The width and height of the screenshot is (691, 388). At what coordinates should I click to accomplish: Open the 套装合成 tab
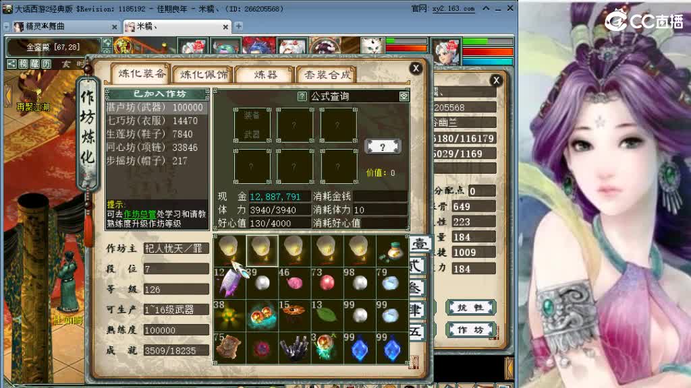click(x=327, y=75)
